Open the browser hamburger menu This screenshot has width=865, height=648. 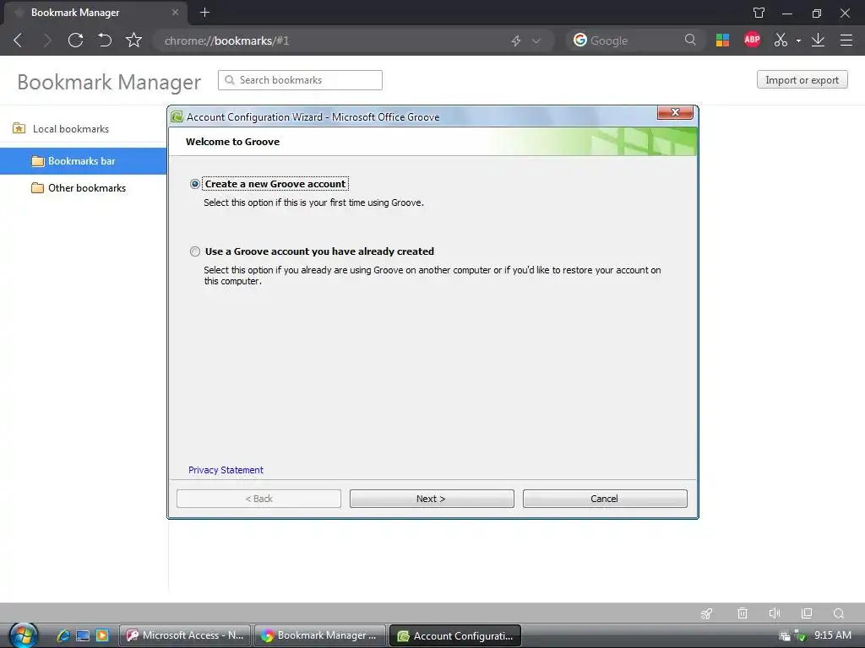[x=846, y=40]
